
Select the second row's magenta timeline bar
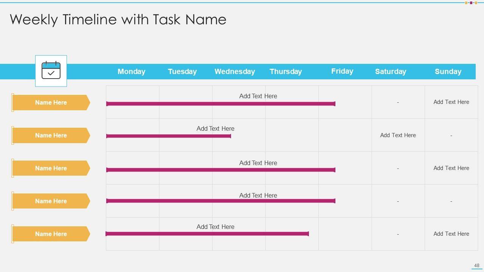169,136
